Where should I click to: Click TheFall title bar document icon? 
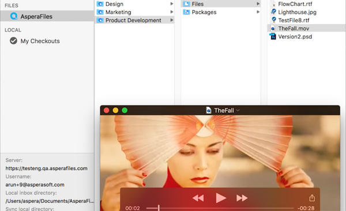pyautogui.click(x=209, y=110)
